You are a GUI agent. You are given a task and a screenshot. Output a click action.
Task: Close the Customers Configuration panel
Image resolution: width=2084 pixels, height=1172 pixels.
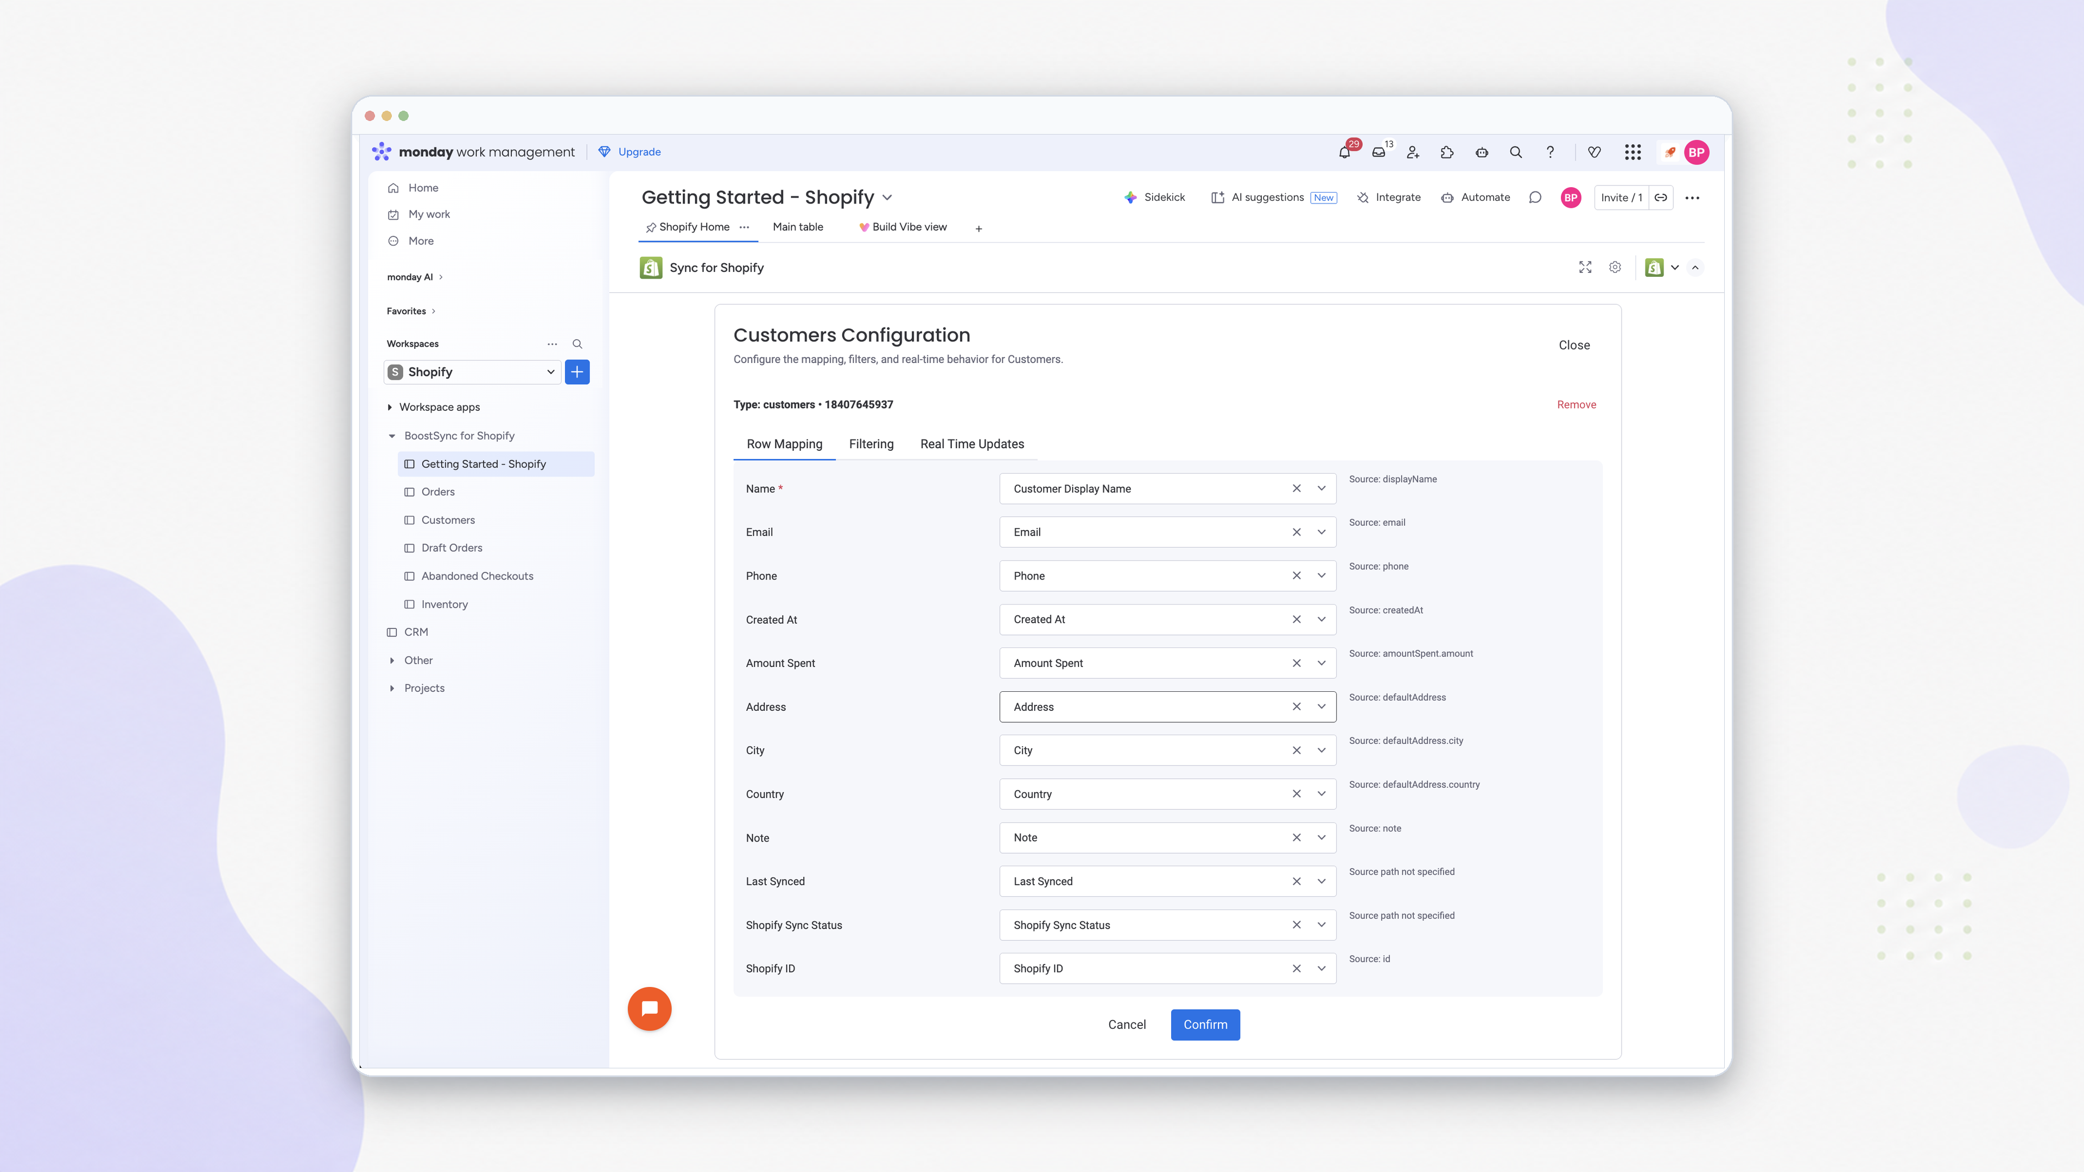pyautogui.click(x=1574, y=346)
